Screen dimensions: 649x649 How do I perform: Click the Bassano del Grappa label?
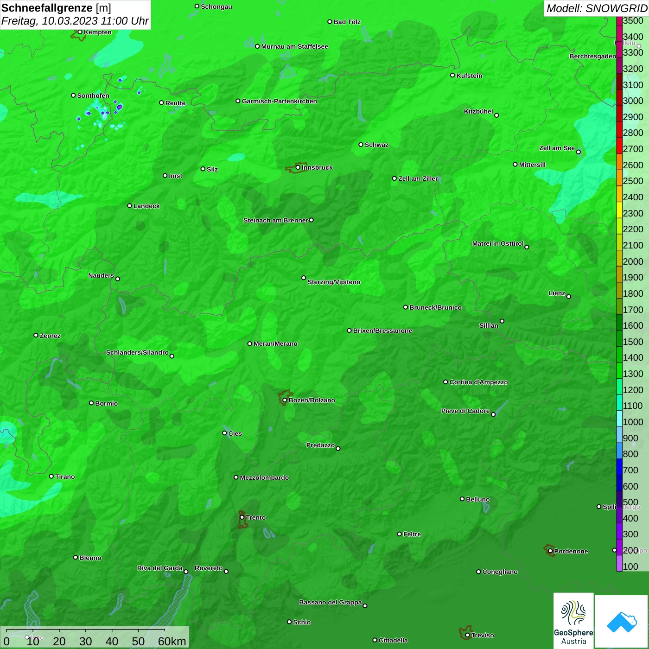(x=331, y=602)
